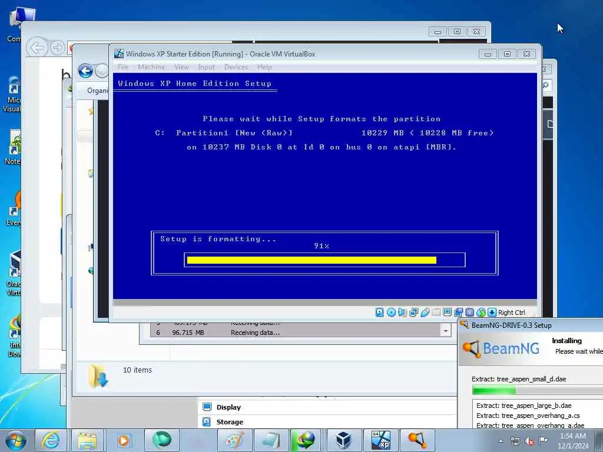Open Windows Explorer folder icon on taskbar
Image resolution: width=603 pixels, height=452 pixels.
(x=87, y=440)
